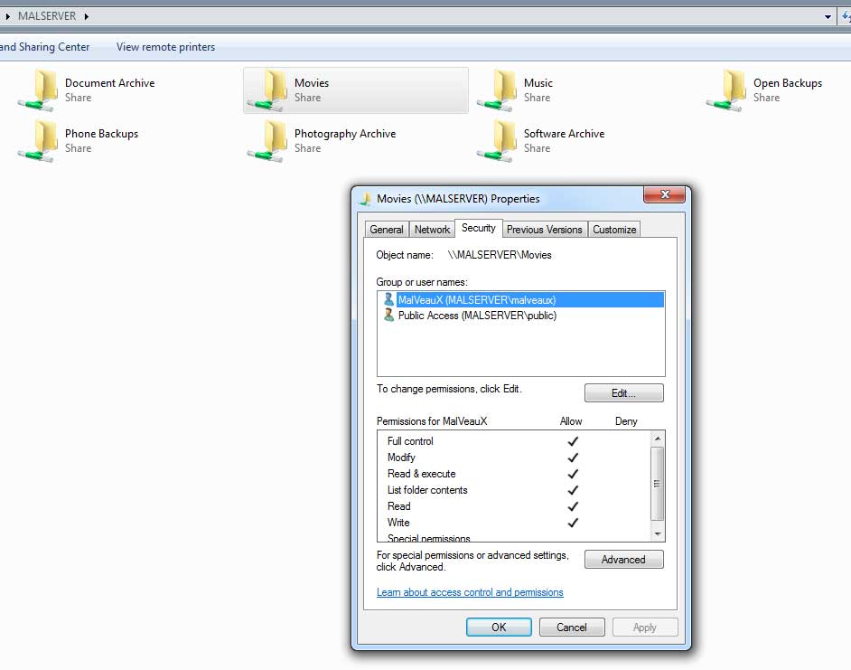The height and width of the screenshot is (670, 851).
Task: Select the Photography Archive share folder icon
Action: [x=267, y=141]
